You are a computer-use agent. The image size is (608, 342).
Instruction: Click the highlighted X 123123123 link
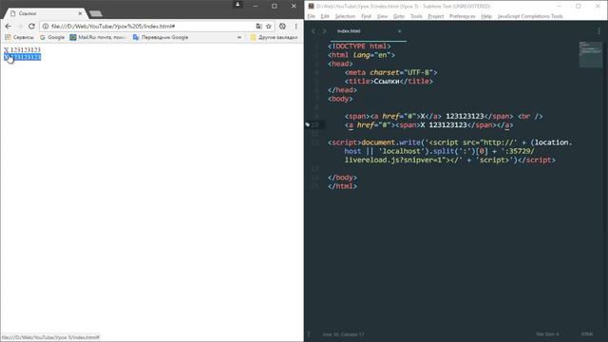[x=22, y=57]
